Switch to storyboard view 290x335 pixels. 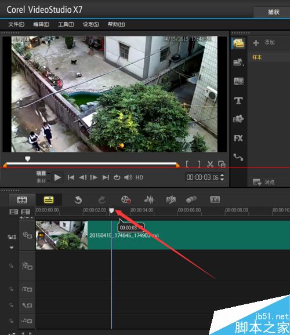pyautogui.click(x=22, y=200)
